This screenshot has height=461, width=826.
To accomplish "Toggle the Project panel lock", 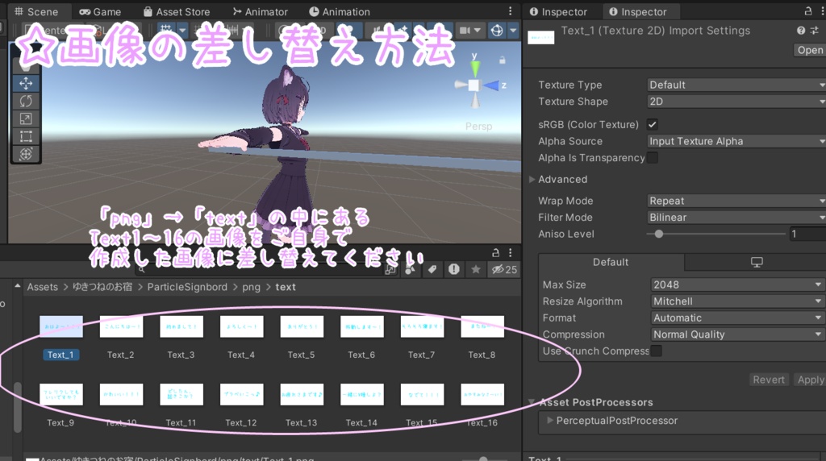I will (496, 252).
